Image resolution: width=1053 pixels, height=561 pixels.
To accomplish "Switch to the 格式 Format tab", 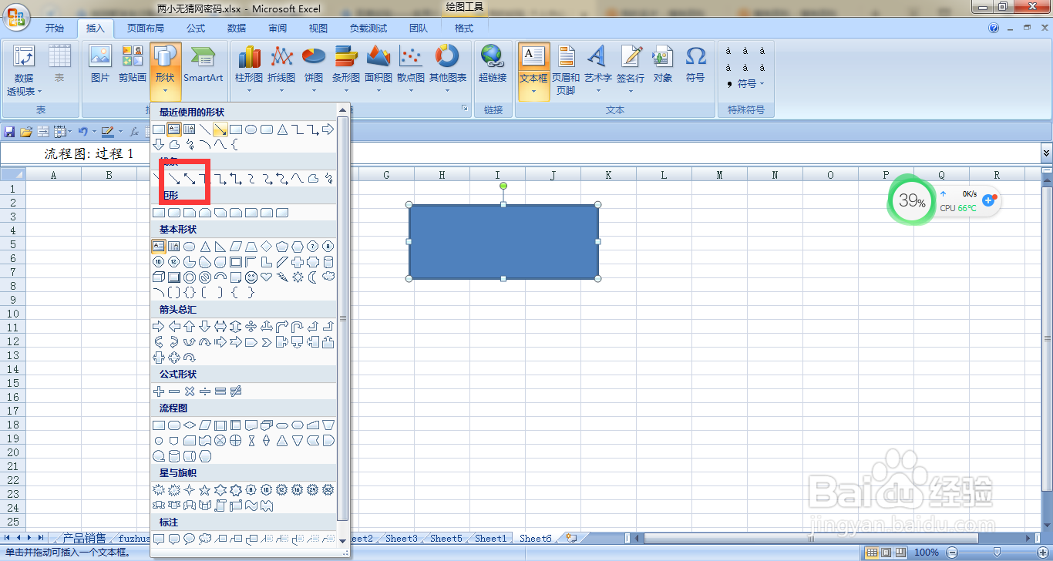I will point(464,29).
